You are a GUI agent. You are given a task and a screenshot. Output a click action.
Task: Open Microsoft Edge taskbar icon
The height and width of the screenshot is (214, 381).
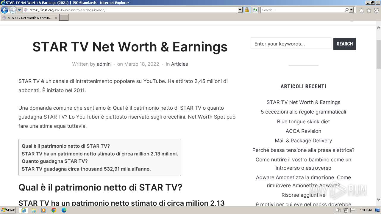coord(64,210)
